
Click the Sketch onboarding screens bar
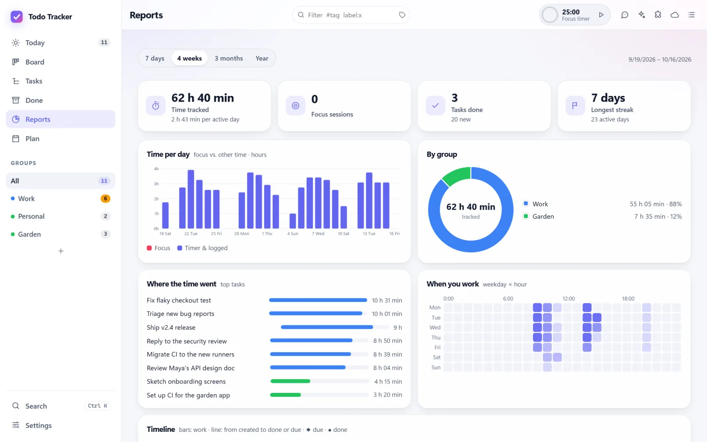click(290, 381)
